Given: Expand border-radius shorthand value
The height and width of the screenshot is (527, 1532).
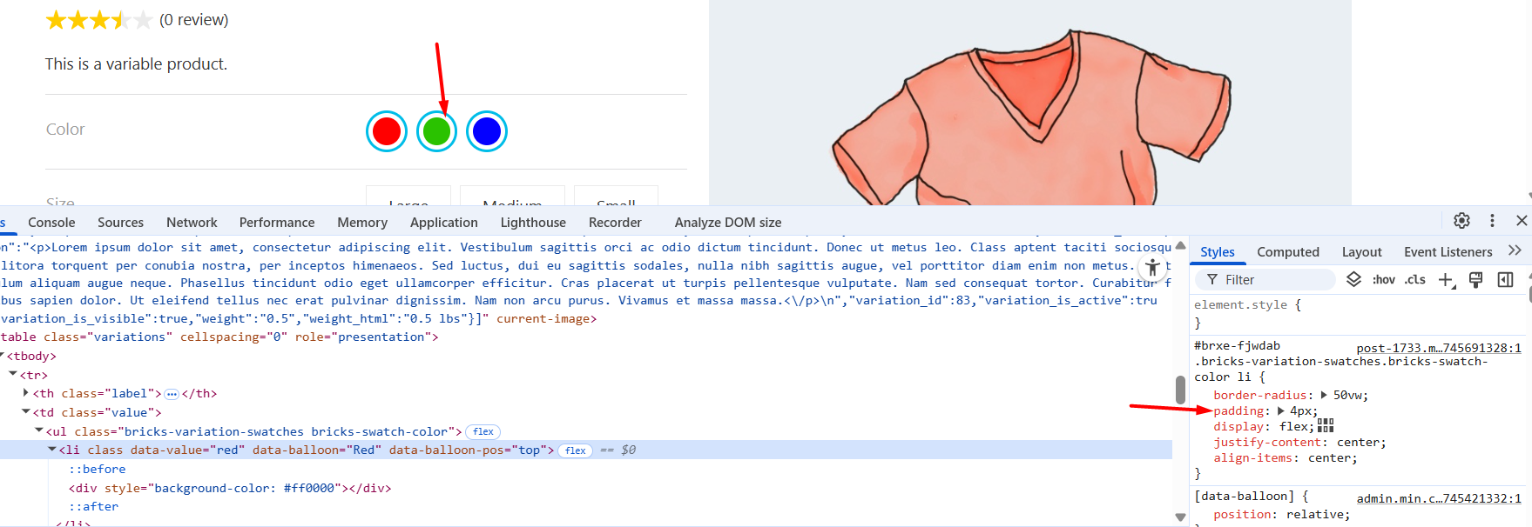Looking at the screenshot, I should click(x=1324, y=395).
